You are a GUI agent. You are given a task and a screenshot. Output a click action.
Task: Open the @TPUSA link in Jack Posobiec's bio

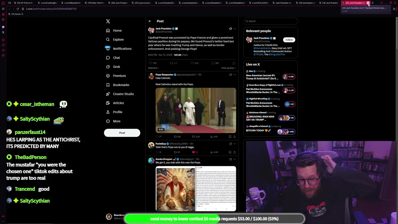[x=258, y=54]
